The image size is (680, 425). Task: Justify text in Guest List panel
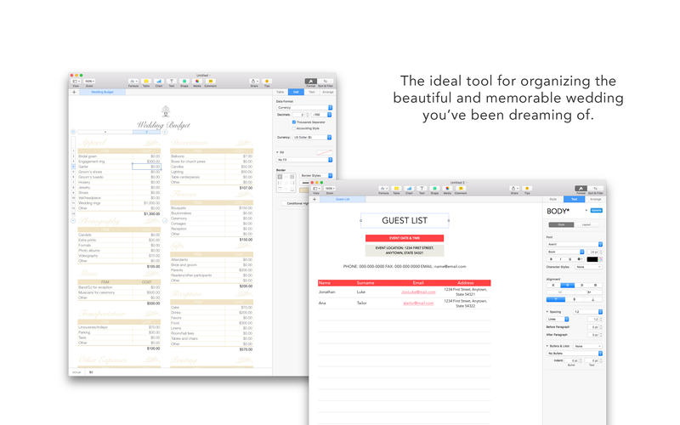pyautogui.click(x=596, y=286)
